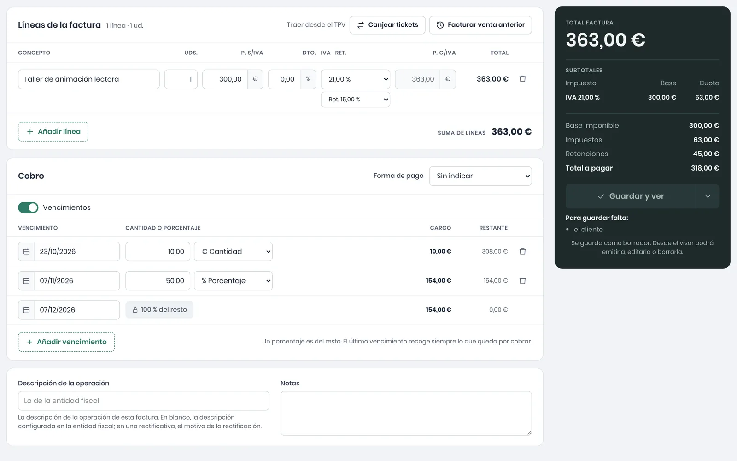Delete the 07/11/2026 vencimiento row
This screenshot has width=737, height=461.
pos(522,281)
